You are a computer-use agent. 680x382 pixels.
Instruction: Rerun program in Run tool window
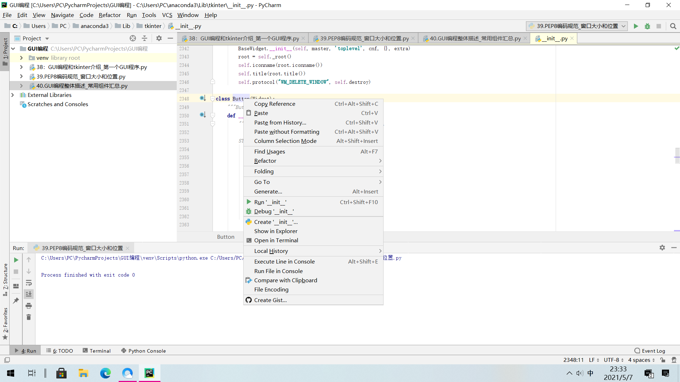click(16, 260)
